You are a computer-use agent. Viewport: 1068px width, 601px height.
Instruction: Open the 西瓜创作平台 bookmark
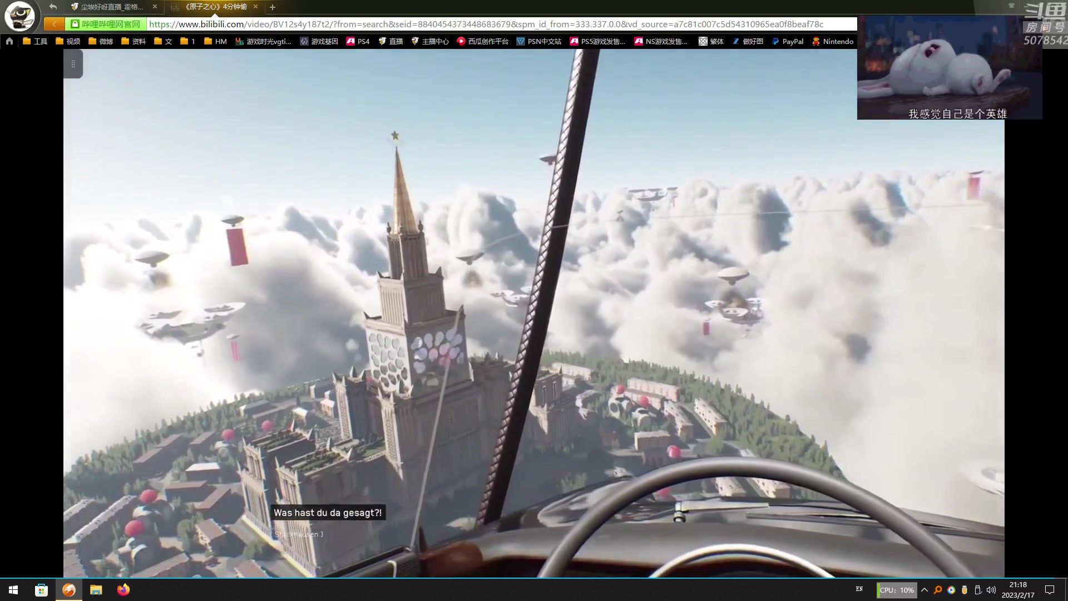click(x=483, y=41)
